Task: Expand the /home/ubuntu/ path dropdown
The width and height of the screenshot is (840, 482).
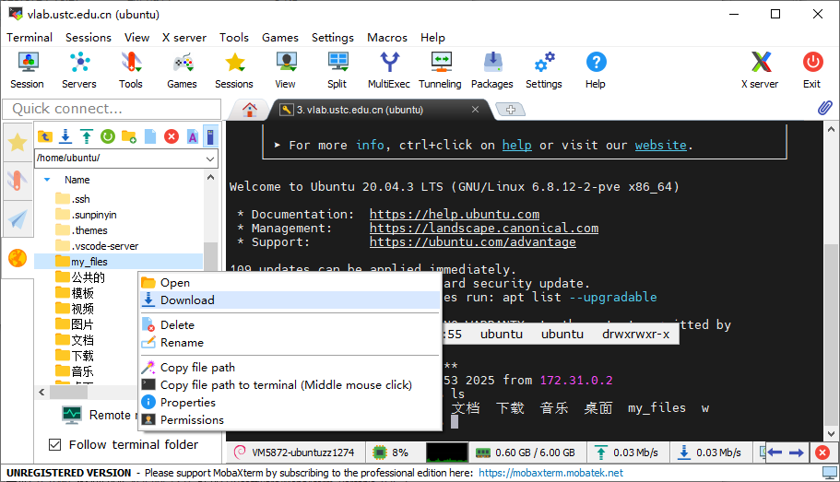Action: click(210, 159)
